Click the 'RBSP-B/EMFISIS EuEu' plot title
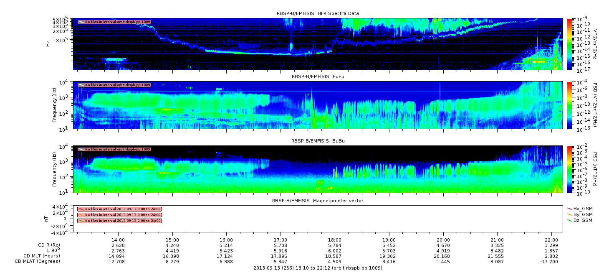The width and height of the screenshot is (604, 275). [317, 76]
